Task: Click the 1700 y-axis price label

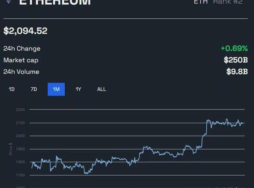Action: (20, 175)
